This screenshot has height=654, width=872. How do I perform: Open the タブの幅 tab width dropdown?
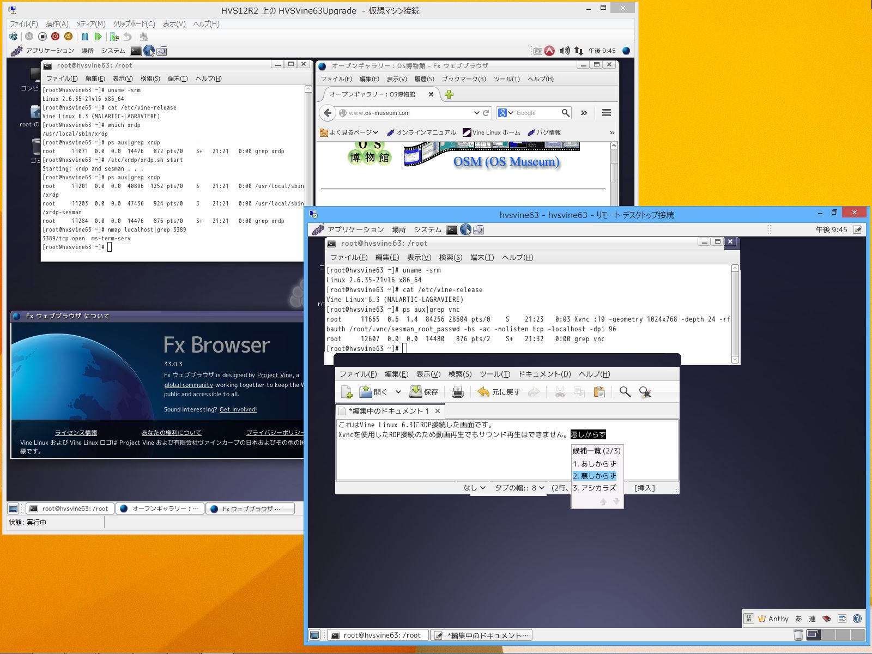coord(519,488)
